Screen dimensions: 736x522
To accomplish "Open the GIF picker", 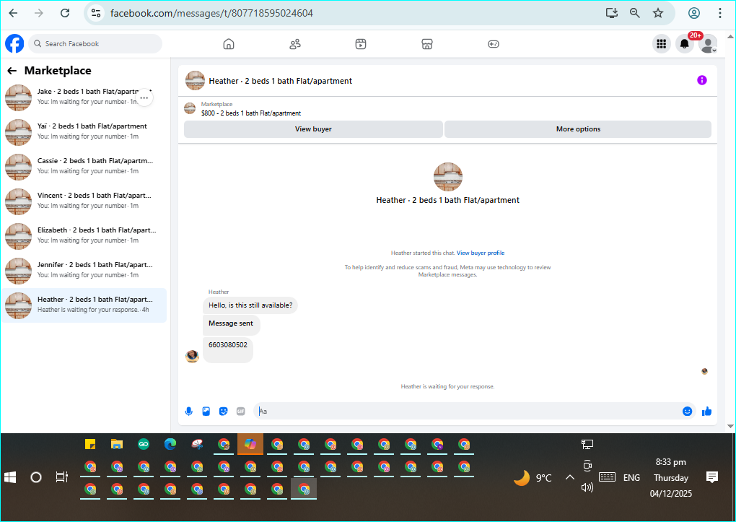I will tap(241, 412).
